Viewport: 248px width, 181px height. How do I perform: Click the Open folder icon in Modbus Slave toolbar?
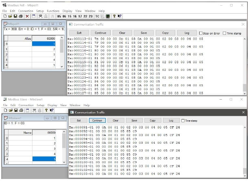click(10, 110)
